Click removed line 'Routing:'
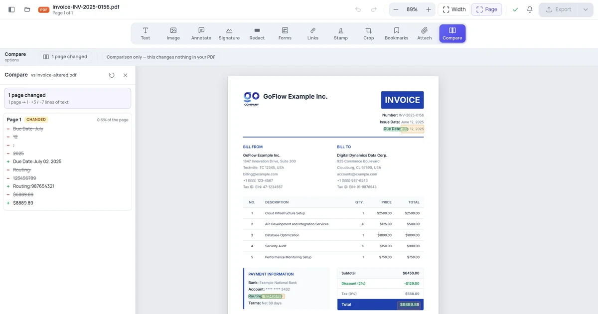 pyautogui.click(x=22, y=170)
